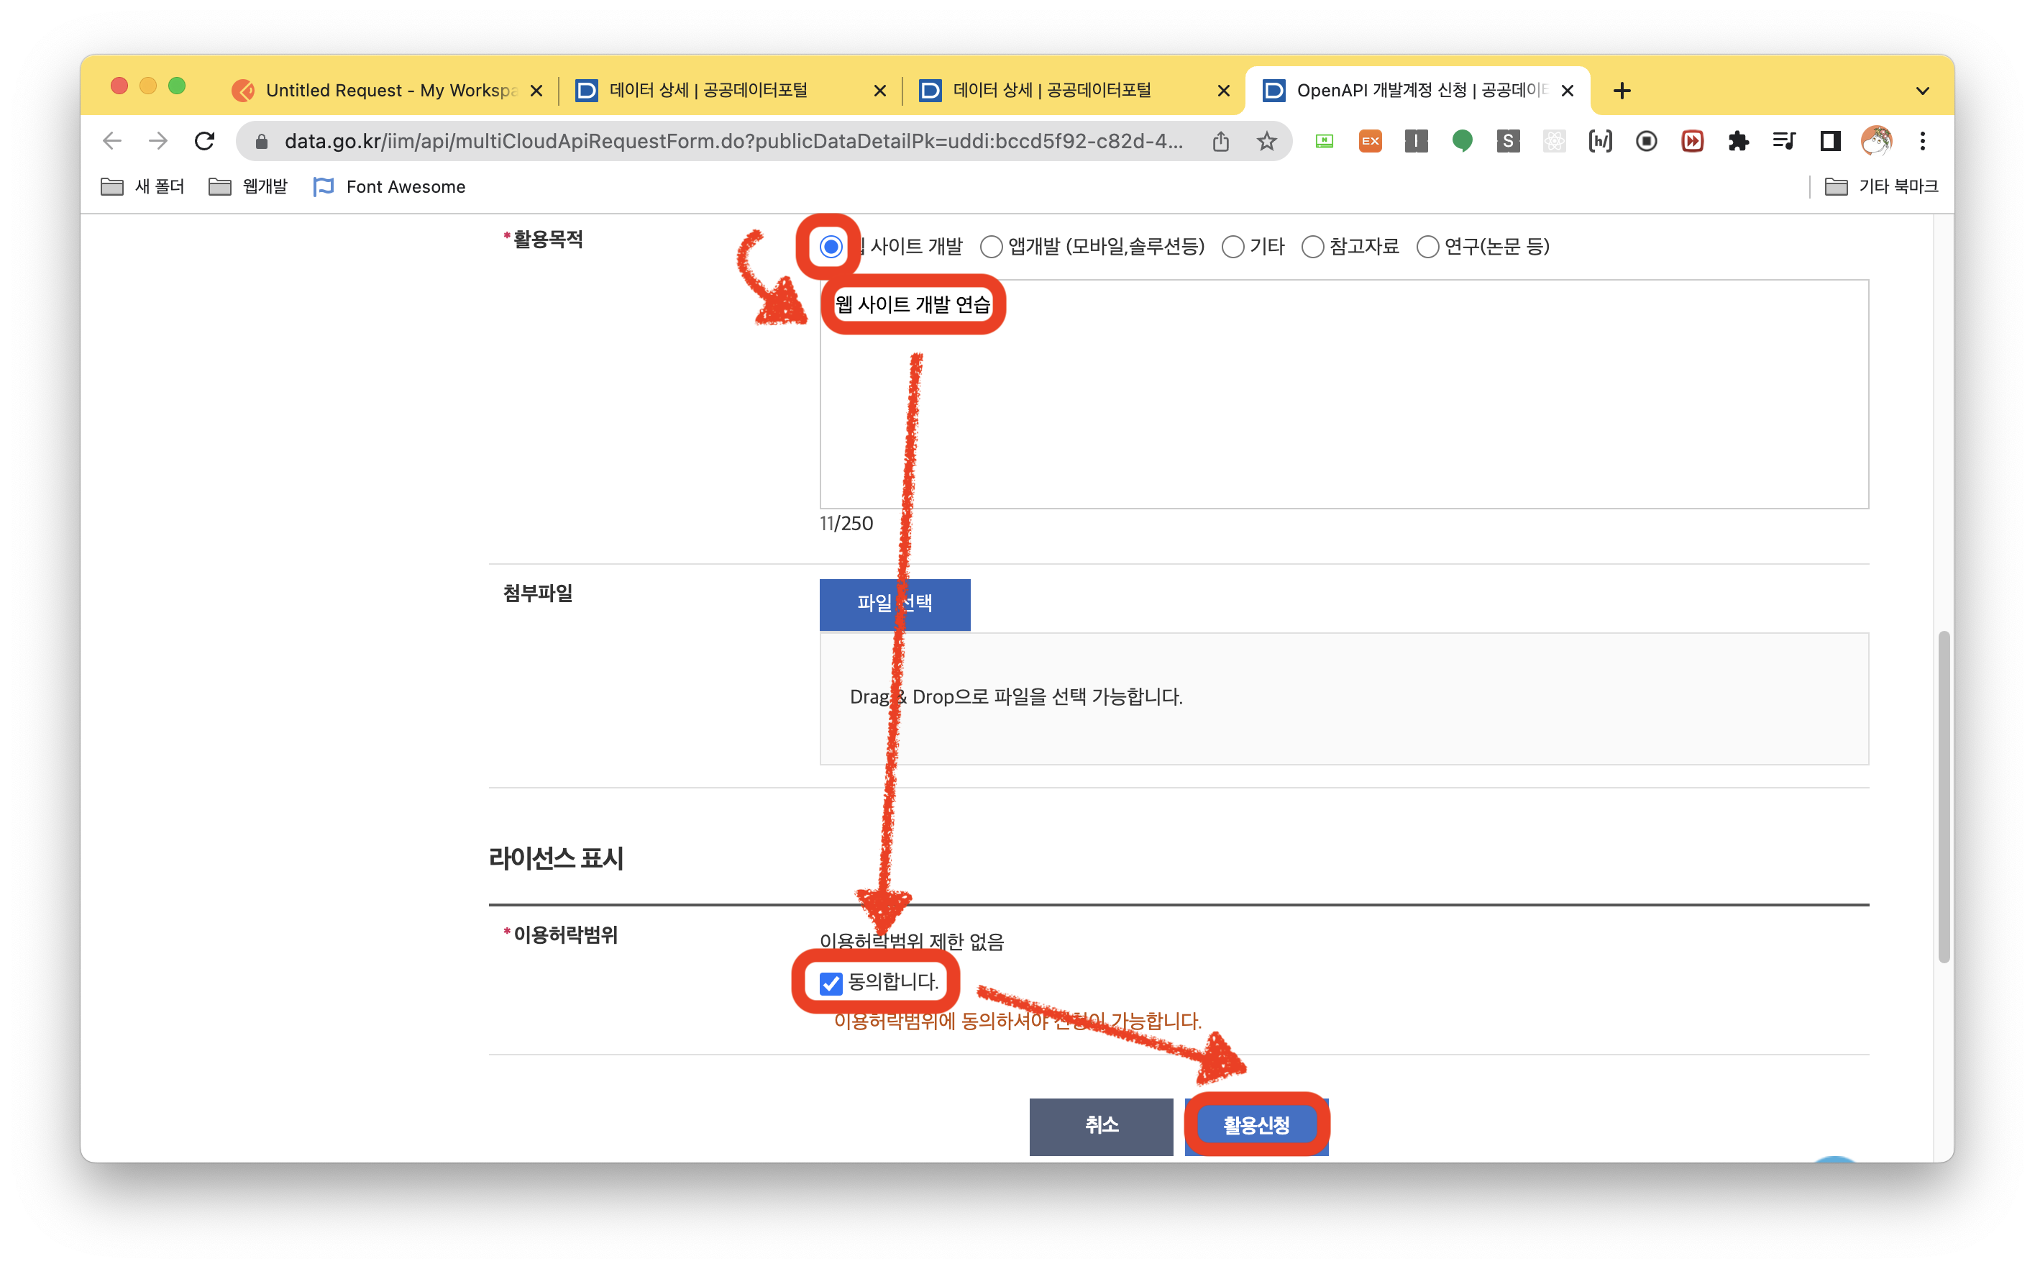This screenshot has height=1269, width=2035.
Task: Open the S extension icon
Action: point(1508,141)
